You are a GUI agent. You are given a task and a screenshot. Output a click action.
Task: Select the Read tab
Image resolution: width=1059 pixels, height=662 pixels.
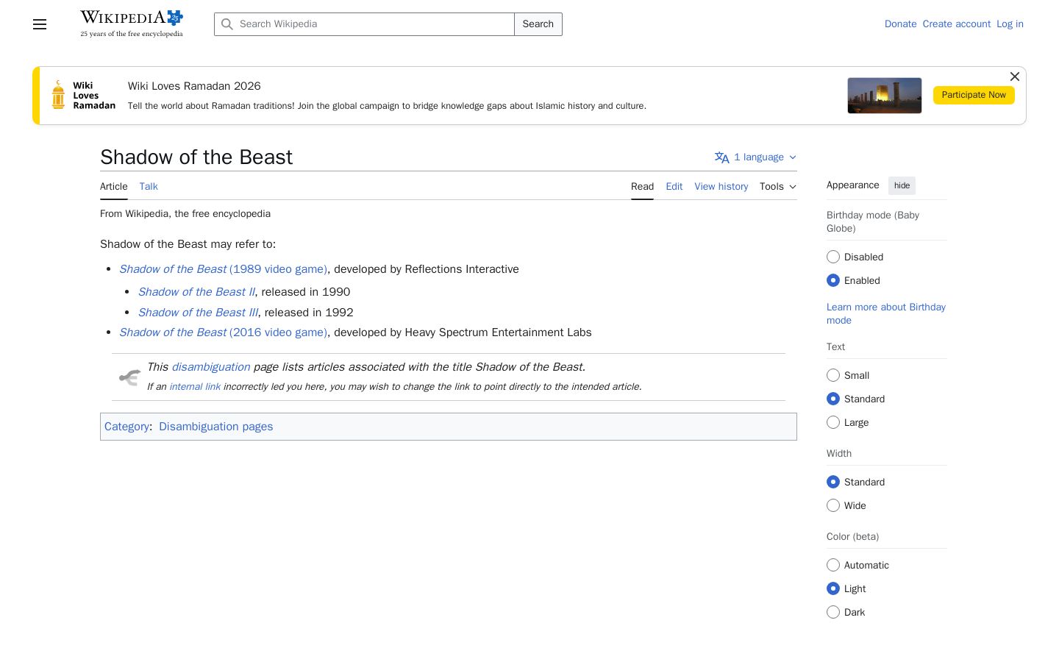(642, 187)
